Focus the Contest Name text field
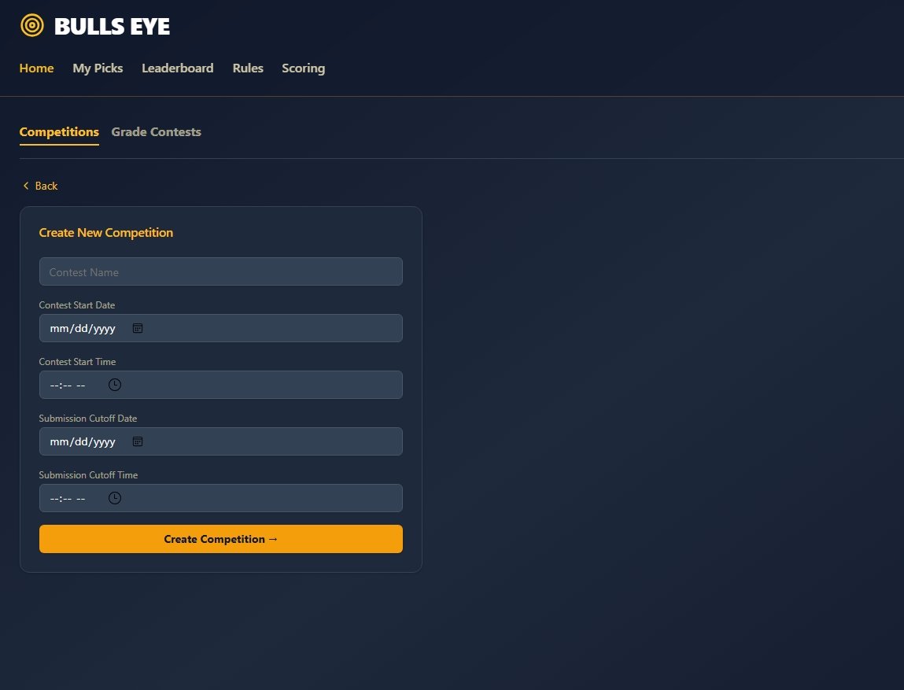 (x=220, y=271)
